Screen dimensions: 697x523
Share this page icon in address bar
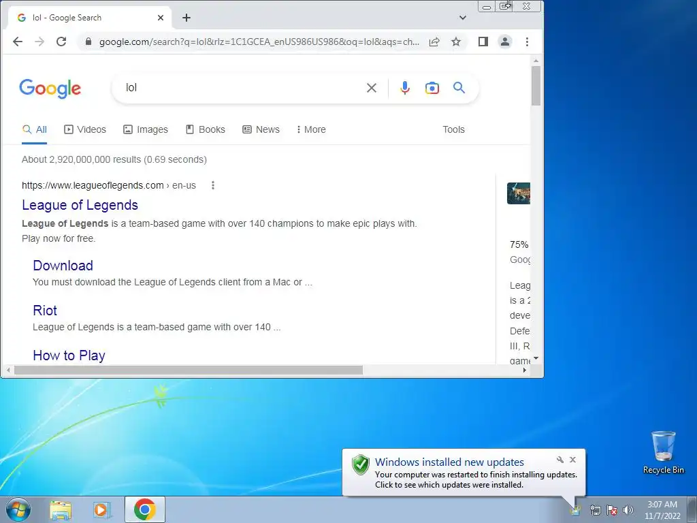(434, 42)
